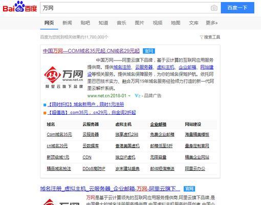The height and width of the screenshot is (205, 261).
Task: Open the 知道 tab
Action: [103, 23]
